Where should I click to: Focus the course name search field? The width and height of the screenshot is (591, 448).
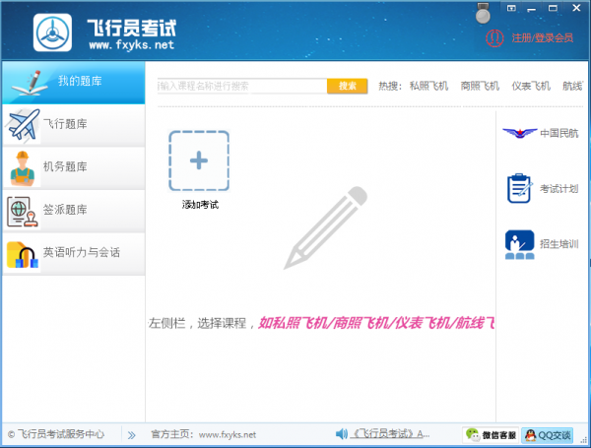[x=242, y=86]
